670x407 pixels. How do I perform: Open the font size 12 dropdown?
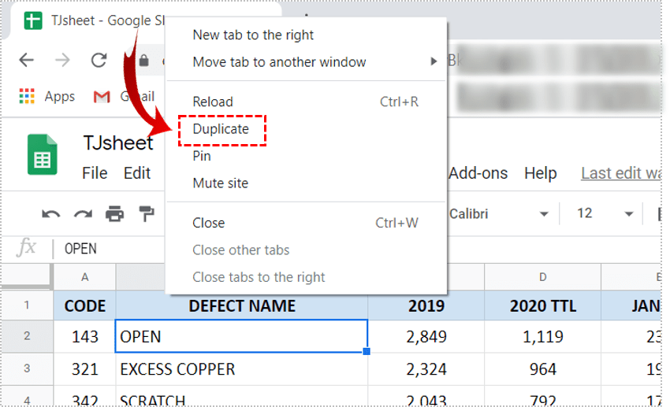[x=628, y=214]
